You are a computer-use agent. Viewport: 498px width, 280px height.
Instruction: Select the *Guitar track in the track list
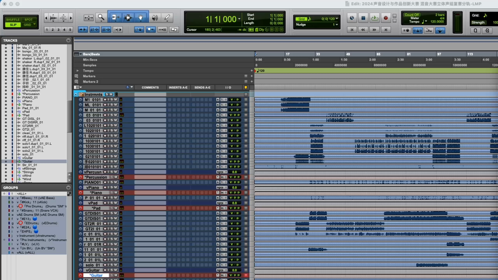point(28,161)
